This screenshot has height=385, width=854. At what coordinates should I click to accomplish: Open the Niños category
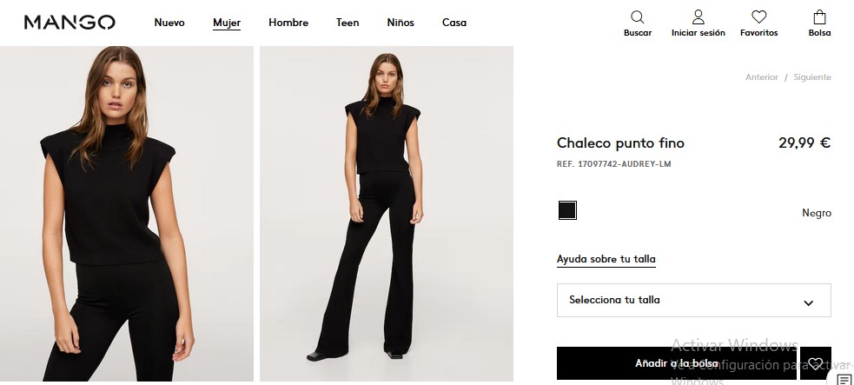click(x=401, y=23)
